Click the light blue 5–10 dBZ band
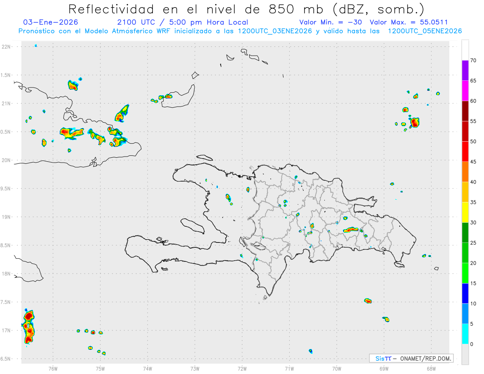This screenshot has width=484, height=374. tap(465, 313)
